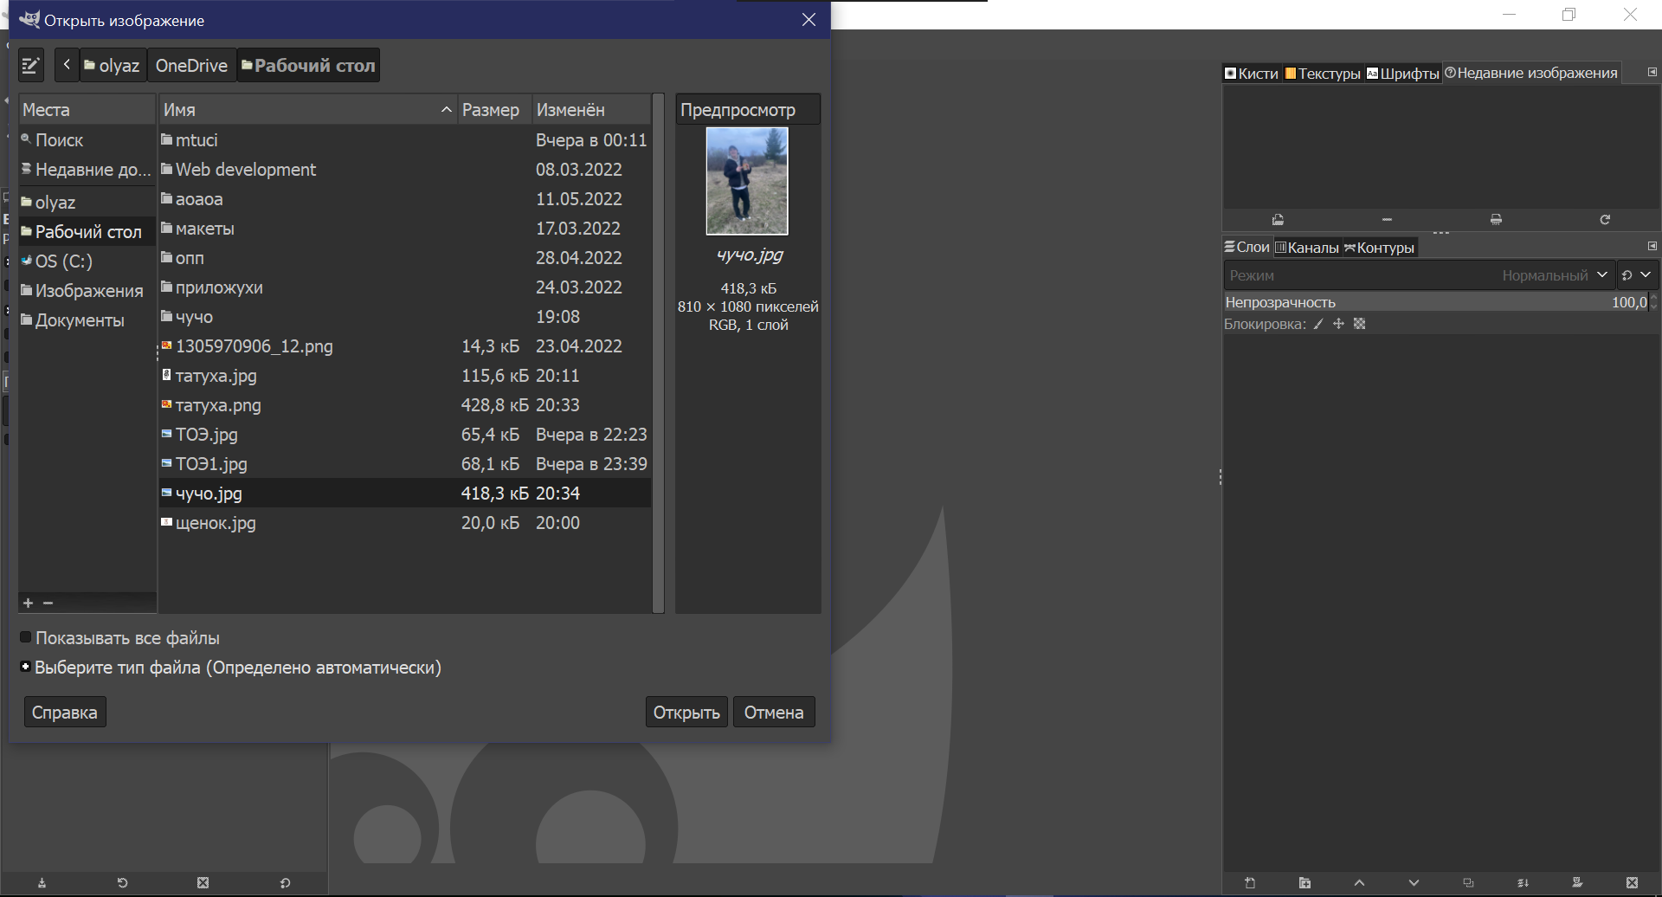This screenshot has height=897, width=1662.
Task: Select Недавние документы in places list
Action: pos(87,170)
